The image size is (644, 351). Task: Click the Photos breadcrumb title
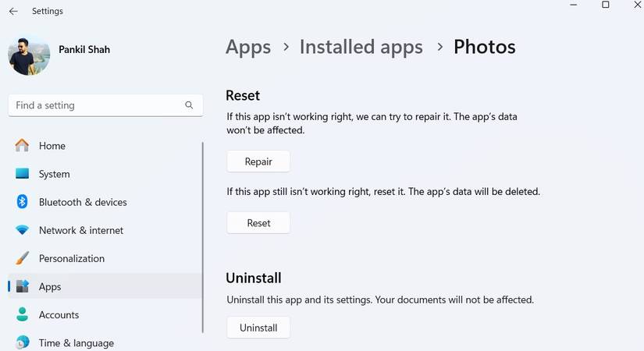(484, 47)
